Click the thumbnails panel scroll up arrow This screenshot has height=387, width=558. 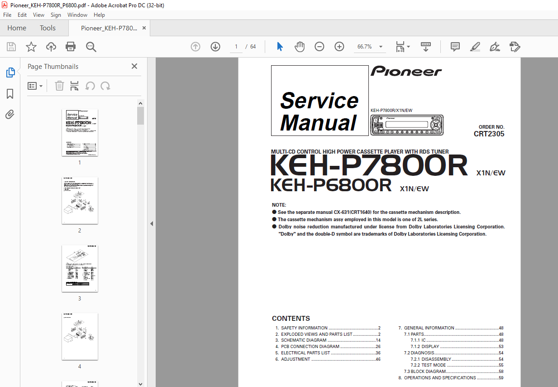coord(141,103)
